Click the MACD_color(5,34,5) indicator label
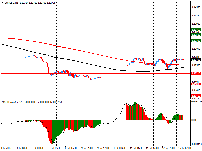This screenshot has height=151, width=202. 12,102
